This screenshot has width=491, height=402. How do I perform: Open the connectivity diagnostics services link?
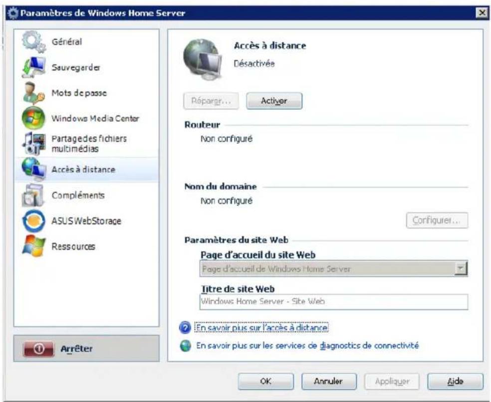point(307,346)
